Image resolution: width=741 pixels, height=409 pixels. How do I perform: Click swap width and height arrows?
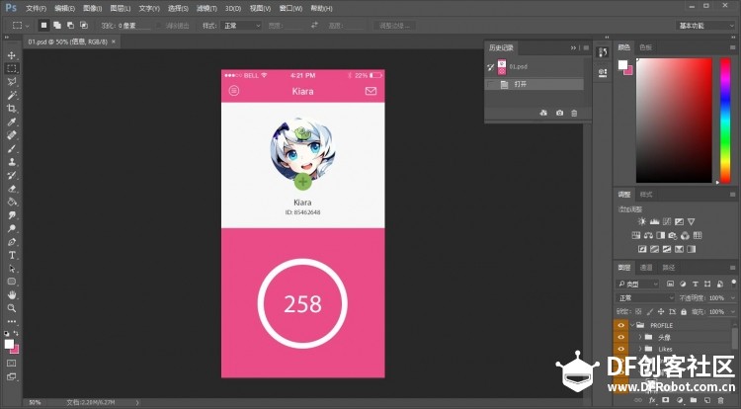314,25
